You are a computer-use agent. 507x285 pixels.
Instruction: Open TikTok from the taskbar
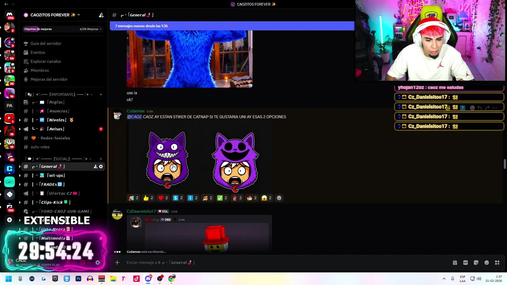pyautogui.click(x=136, y=279)
